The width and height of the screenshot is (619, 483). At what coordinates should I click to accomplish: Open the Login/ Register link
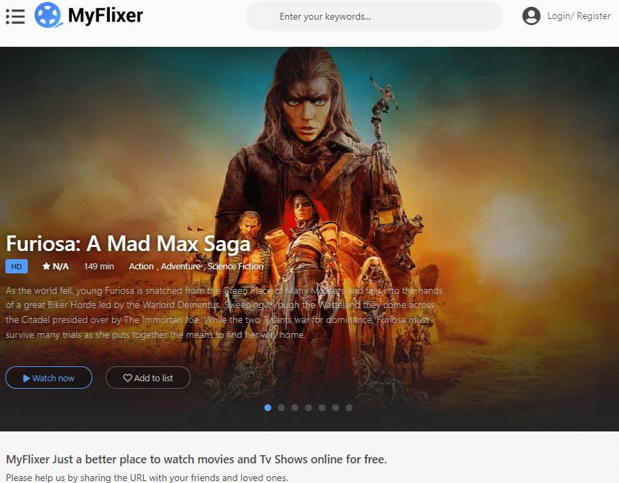(x=578, y=16)
